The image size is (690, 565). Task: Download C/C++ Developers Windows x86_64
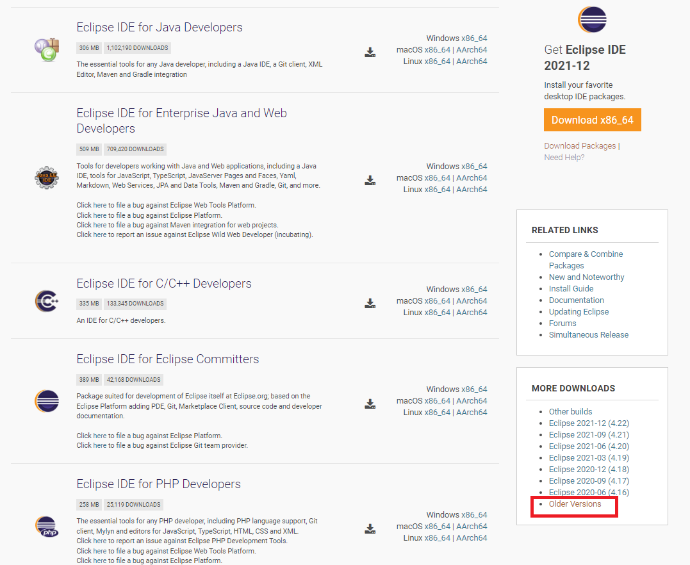click(x=474, y=289)
